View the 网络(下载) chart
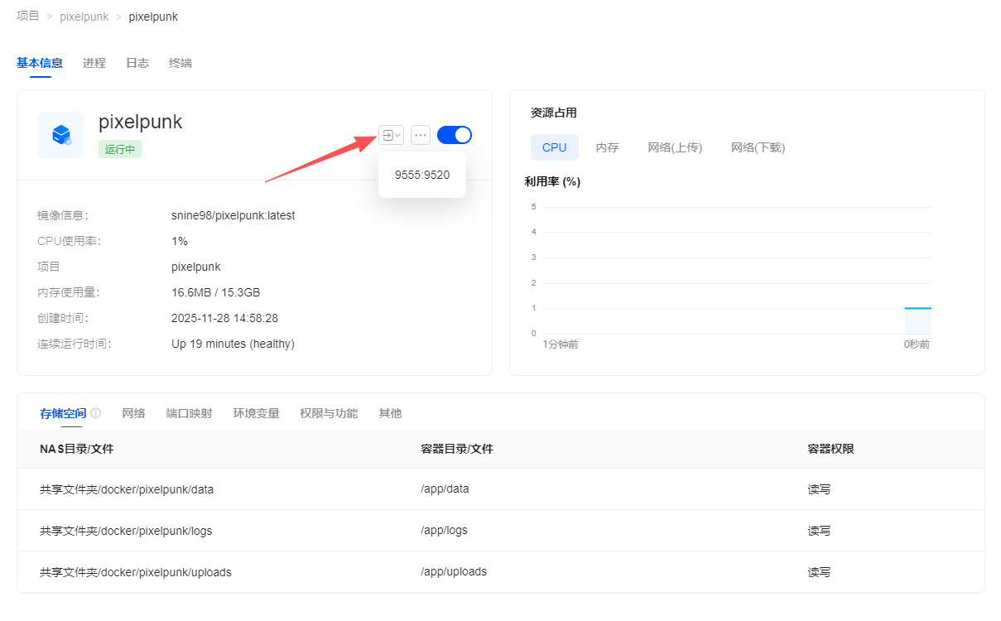This screenshot has width=1001, height=621. [x=758, y=147]
